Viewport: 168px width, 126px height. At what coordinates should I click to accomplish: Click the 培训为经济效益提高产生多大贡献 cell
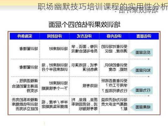point(114,104)
